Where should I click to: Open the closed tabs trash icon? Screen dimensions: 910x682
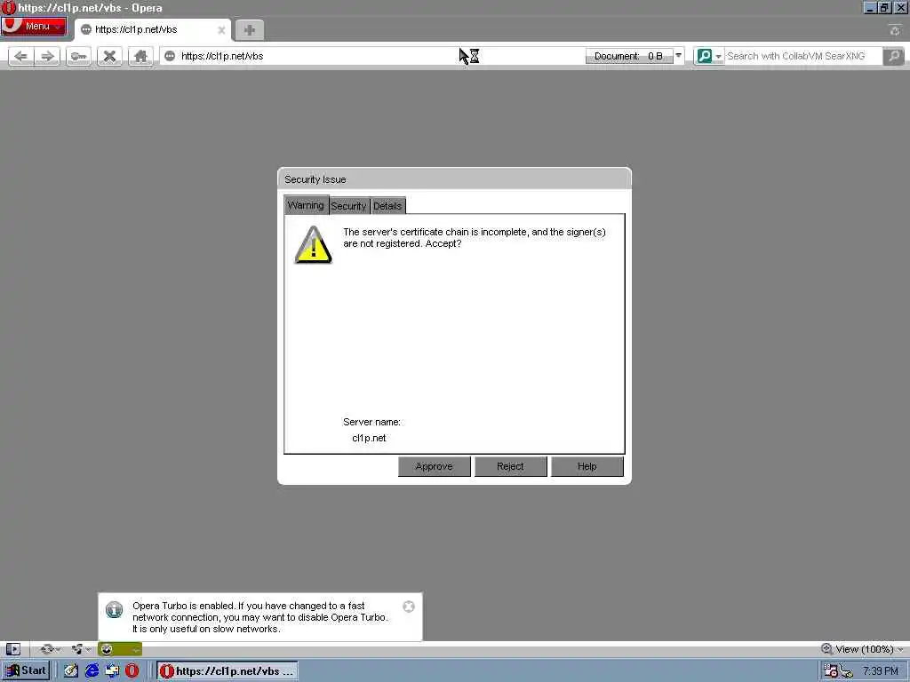point(894,30)
